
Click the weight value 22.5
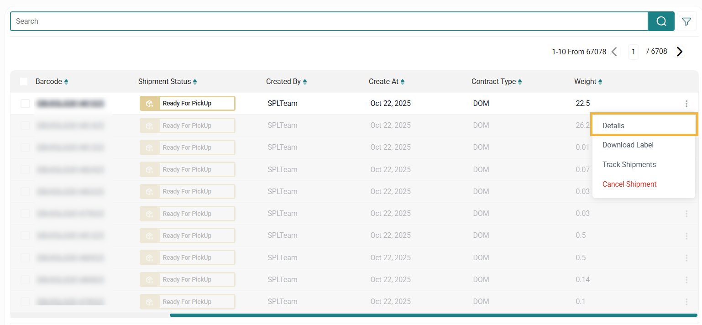point(583,103)
